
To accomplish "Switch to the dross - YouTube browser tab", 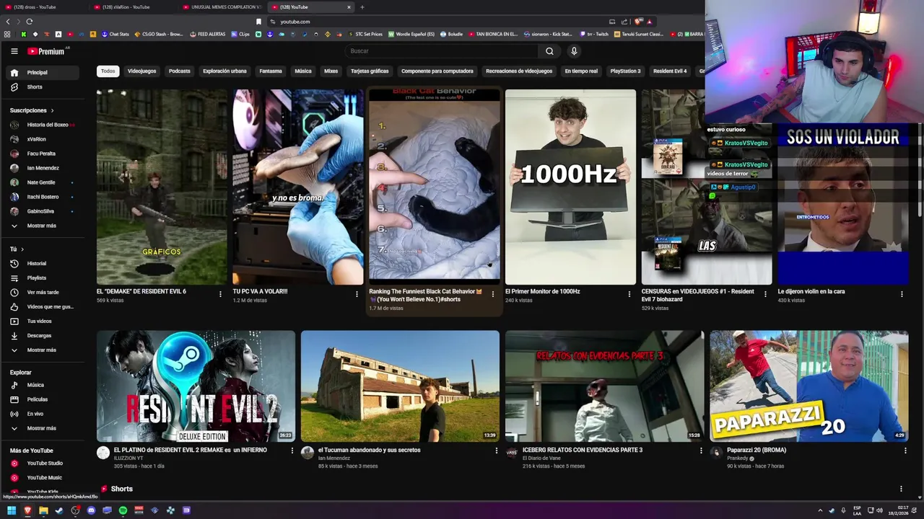I will (x=43, y=7).
